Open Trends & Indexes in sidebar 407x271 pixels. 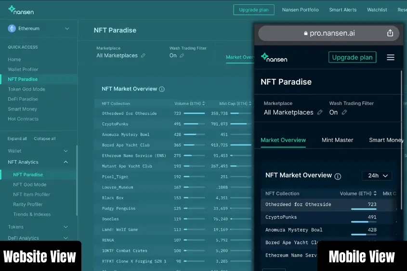(x=32, y=214)
